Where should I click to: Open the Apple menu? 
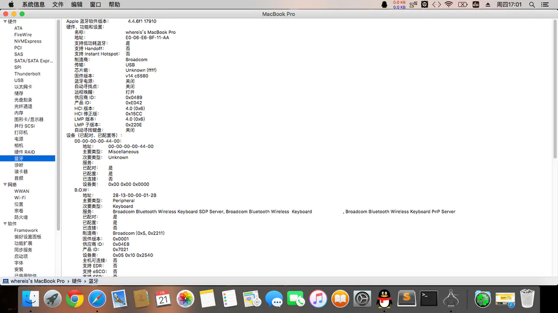[x=11, y=5]
